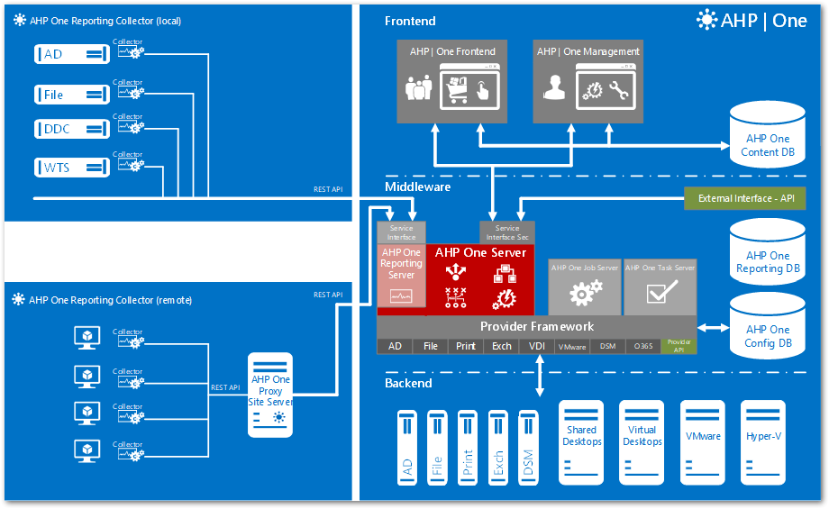This screenshot has width=829, height=509.
Task: Select the Print provider tab
Action: (x=466, y=346)
